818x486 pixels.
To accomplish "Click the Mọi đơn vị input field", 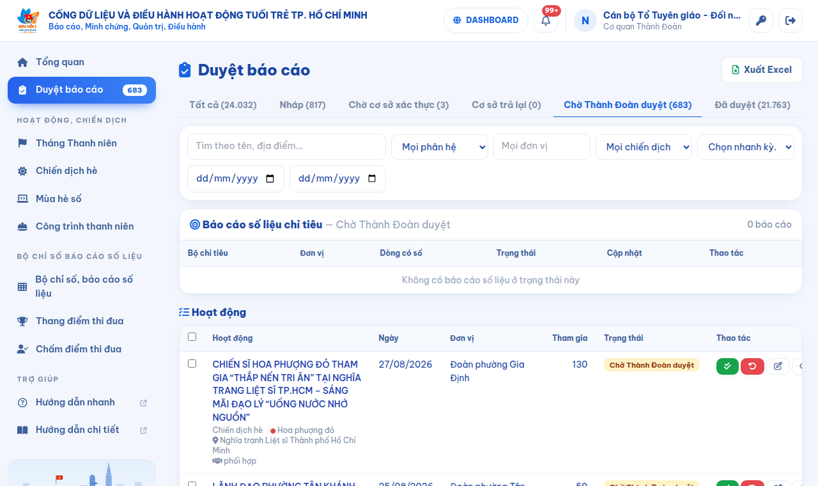I will pyautogui.click(x=542, y=146).
